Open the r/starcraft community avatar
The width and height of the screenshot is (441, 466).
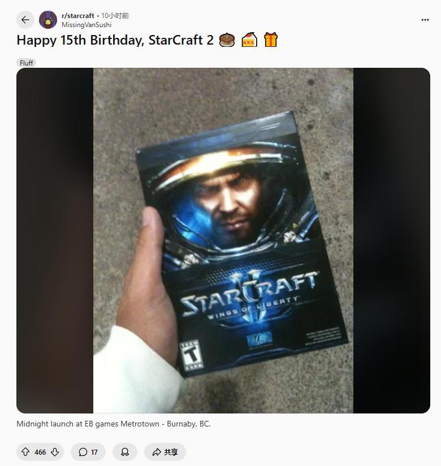click(48, 20)
